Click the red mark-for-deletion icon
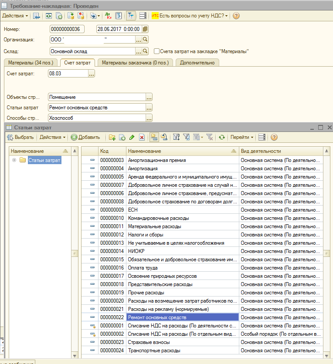The height and width of the screenshot is (364, 333). tap(142, 137)
